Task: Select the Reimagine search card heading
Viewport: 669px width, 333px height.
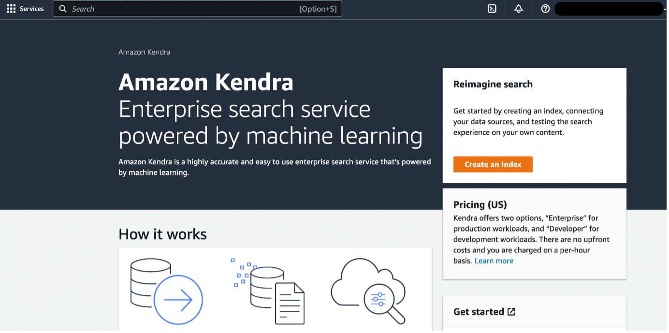Action: pyautogui.click(x=493, y=84)
